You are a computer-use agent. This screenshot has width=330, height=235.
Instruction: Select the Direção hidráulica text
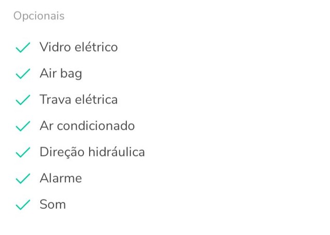92,152
